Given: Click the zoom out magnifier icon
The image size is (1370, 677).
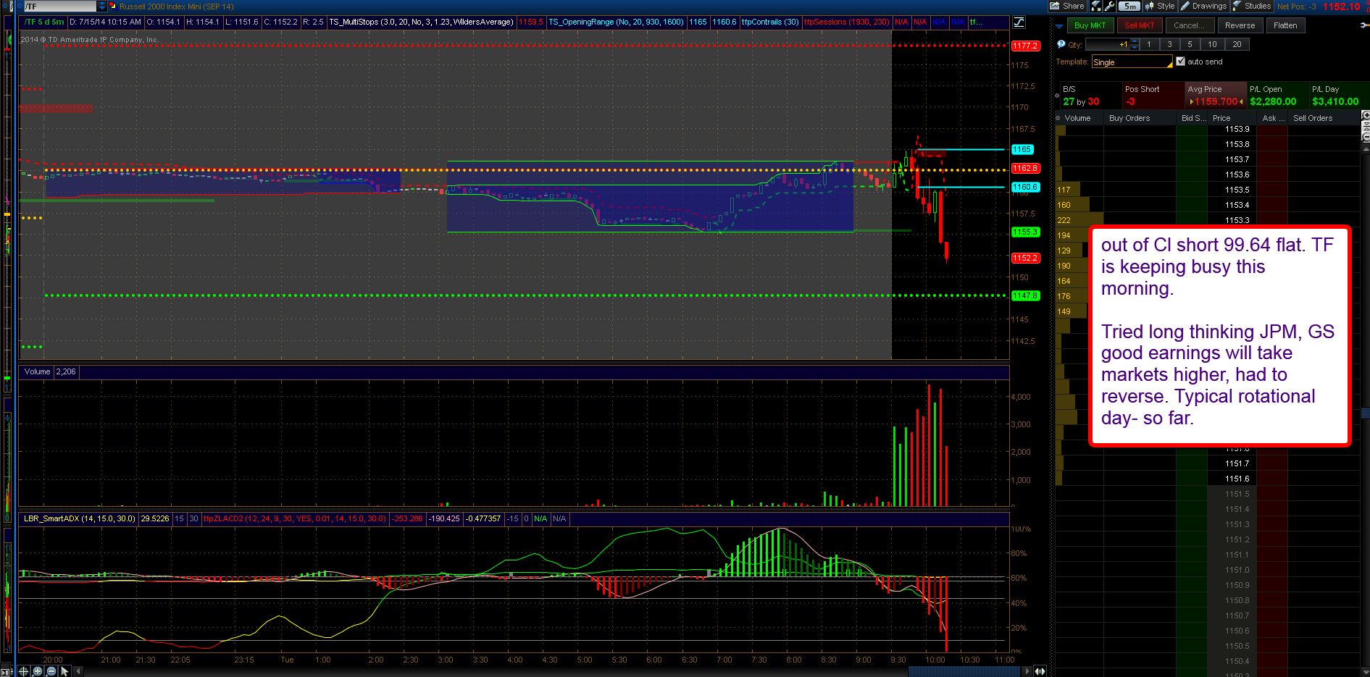Looking at the screenshot, I should pos(51,671).
